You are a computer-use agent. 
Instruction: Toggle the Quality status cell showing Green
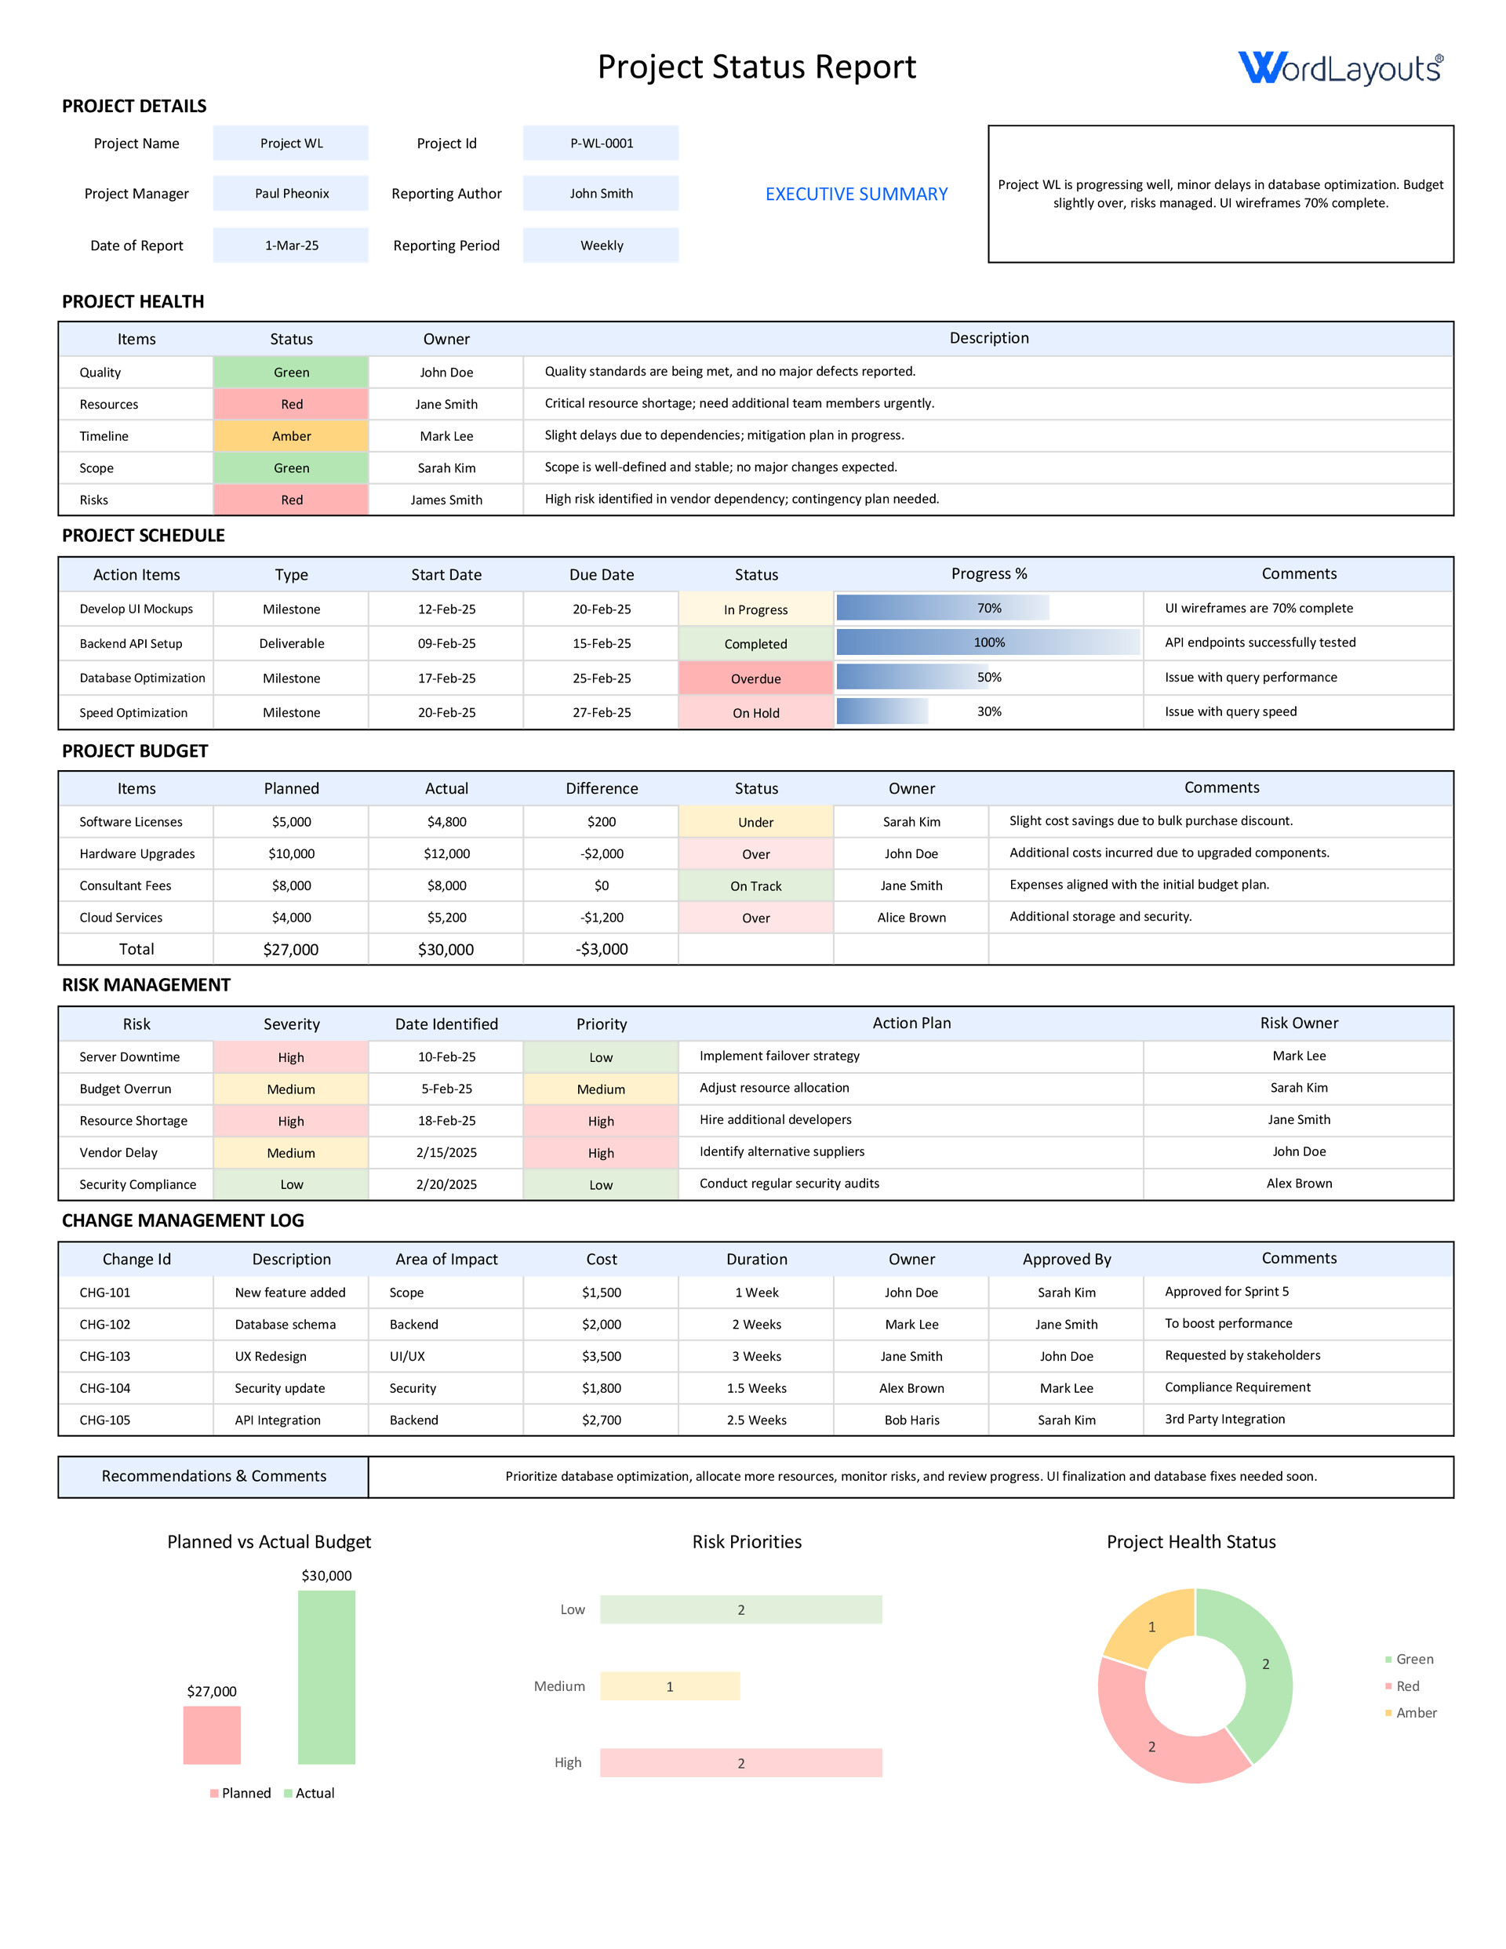click(x=290, y=372)
